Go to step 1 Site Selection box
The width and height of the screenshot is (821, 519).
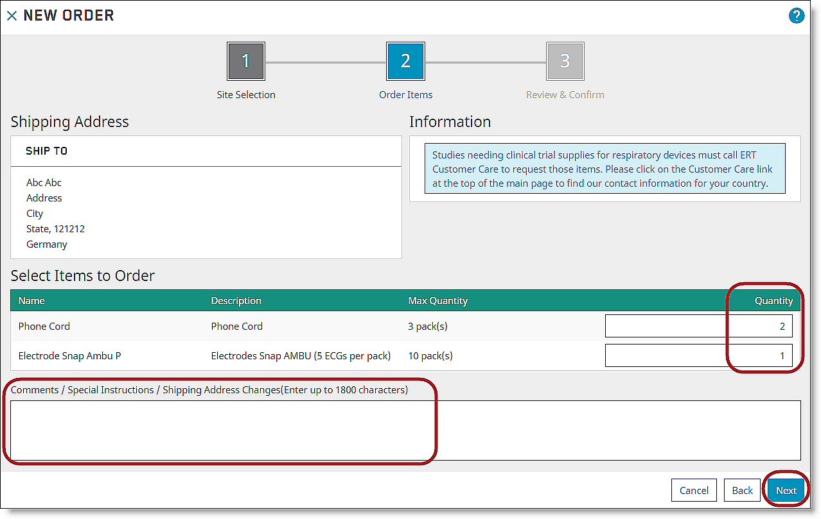245,61
